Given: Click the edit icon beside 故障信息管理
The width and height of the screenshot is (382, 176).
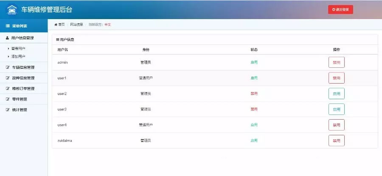Looking at the screenshot, I should click(x=7, y=78).
